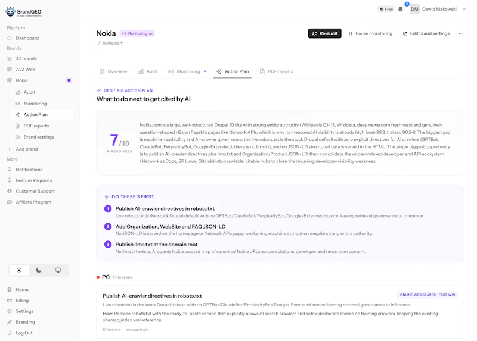Click the sidebar Audit bar-chart icon

click(18, 92)
